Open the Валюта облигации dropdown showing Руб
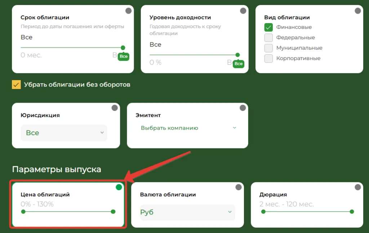The height and width of the screenshot is (233, 369). point(187,212)
